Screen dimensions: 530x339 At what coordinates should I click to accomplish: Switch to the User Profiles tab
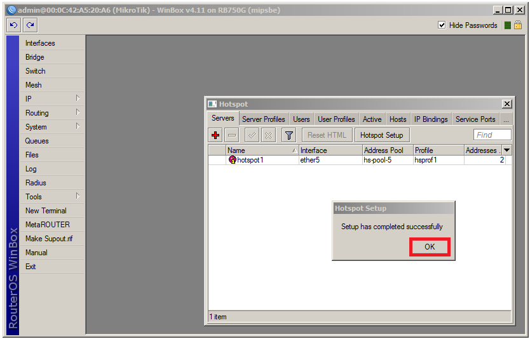pyautogui.click(x=336, y=119)
